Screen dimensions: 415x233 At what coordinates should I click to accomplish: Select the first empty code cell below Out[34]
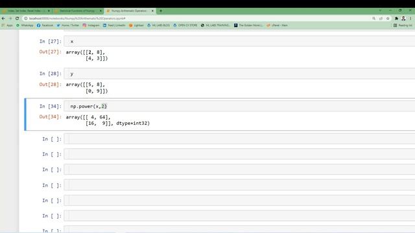coord(239,139)
